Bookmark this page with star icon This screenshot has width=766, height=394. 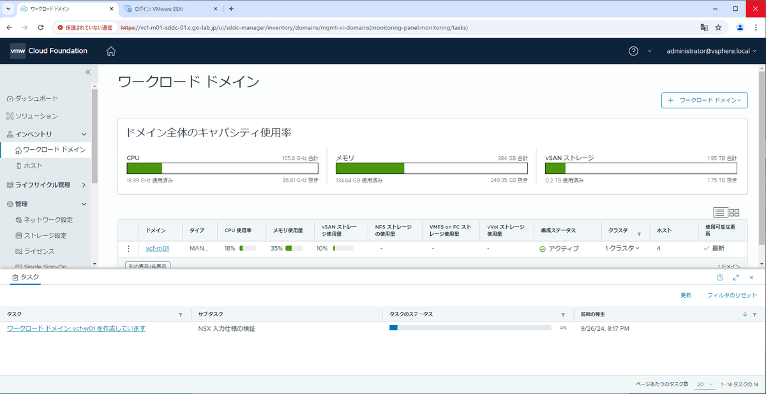pyautogui.click(x=719, y=27)
